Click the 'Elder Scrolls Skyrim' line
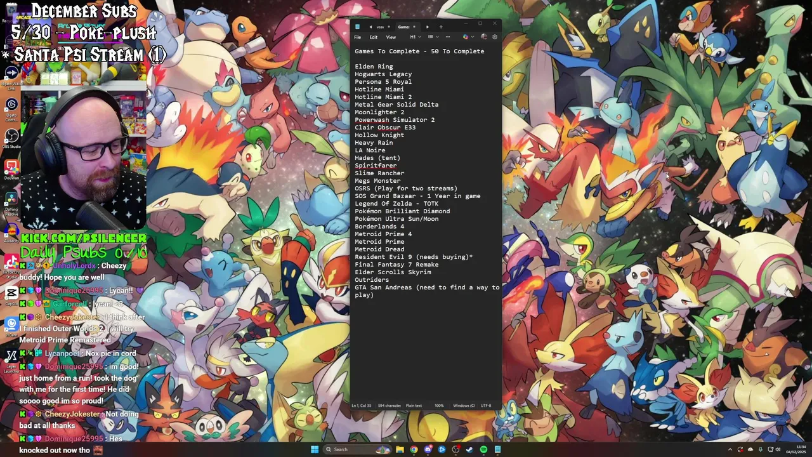The height and width of the screenshot is (457, 812). pyautogui.click(x=393, y=272)
